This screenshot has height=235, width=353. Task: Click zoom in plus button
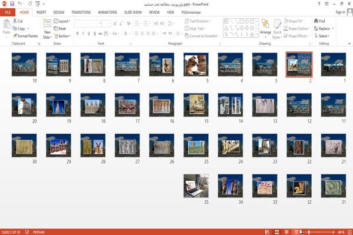[333, 232]
